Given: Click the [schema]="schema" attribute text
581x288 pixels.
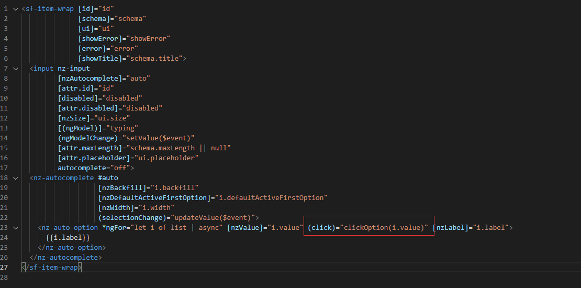Looking at the screenshot, I should coord(112,18).
